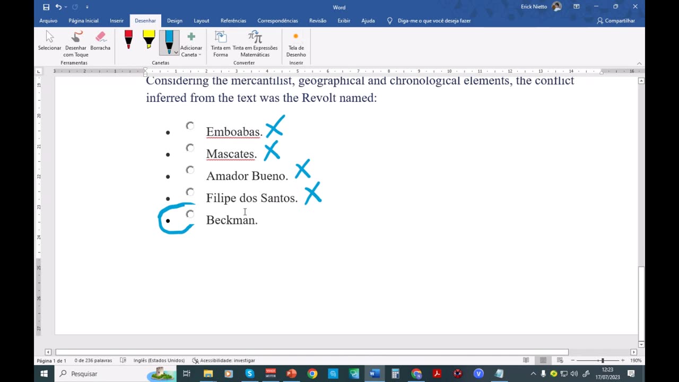Screen dimensions: 679x382
Task: Activate Desenhar com Toque tool
Action: click(x=76, y=44)
